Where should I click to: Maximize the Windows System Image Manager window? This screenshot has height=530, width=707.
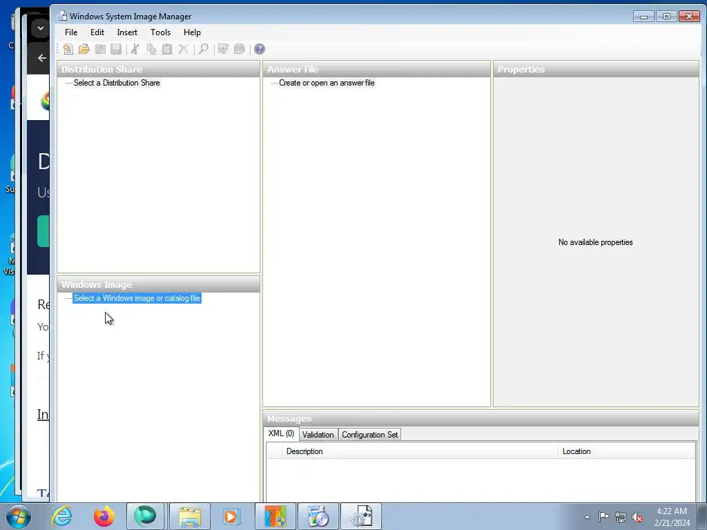click(666, 17)
